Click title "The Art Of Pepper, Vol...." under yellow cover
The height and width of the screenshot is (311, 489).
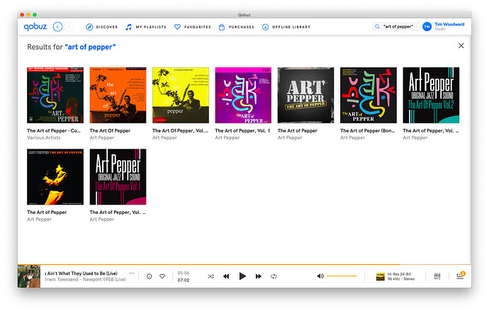point(180,131)
